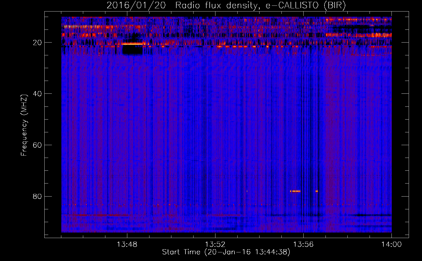
Task: Click the 80 MHz frequency tick label
Action: point(37,196)
